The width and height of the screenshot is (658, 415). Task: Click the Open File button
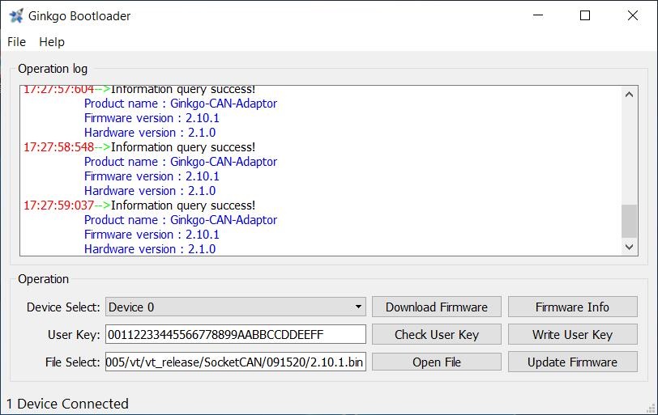pos(437,362)
